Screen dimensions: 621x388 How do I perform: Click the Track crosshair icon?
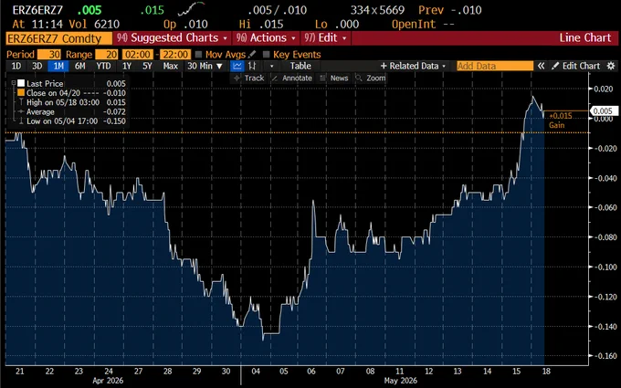tap(237, 78)
